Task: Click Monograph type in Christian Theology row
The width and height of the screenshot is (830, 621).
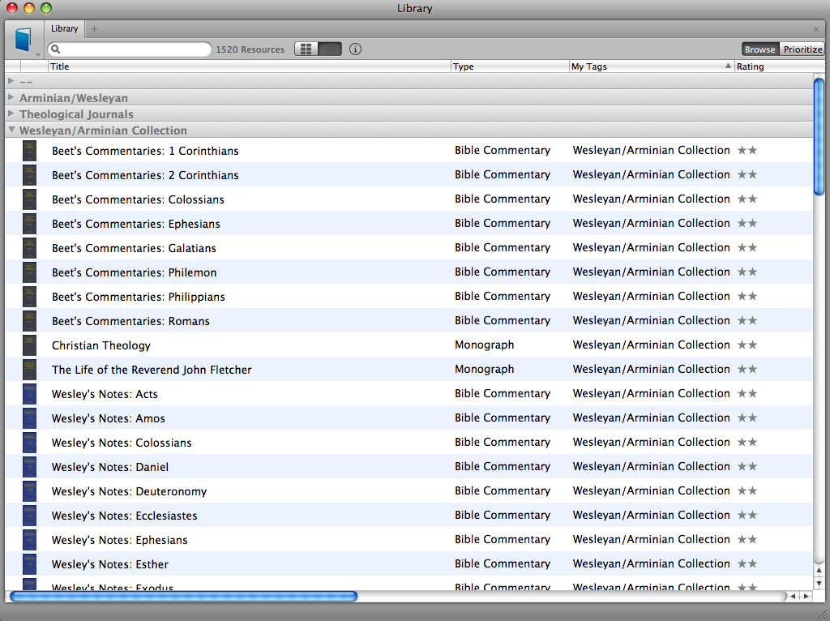Action: pyautogui.click(x=485, y=345)
